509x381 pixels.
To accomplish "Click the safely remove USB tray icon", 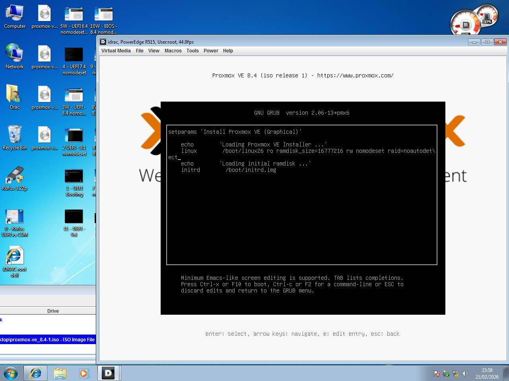I will point(445,373).
